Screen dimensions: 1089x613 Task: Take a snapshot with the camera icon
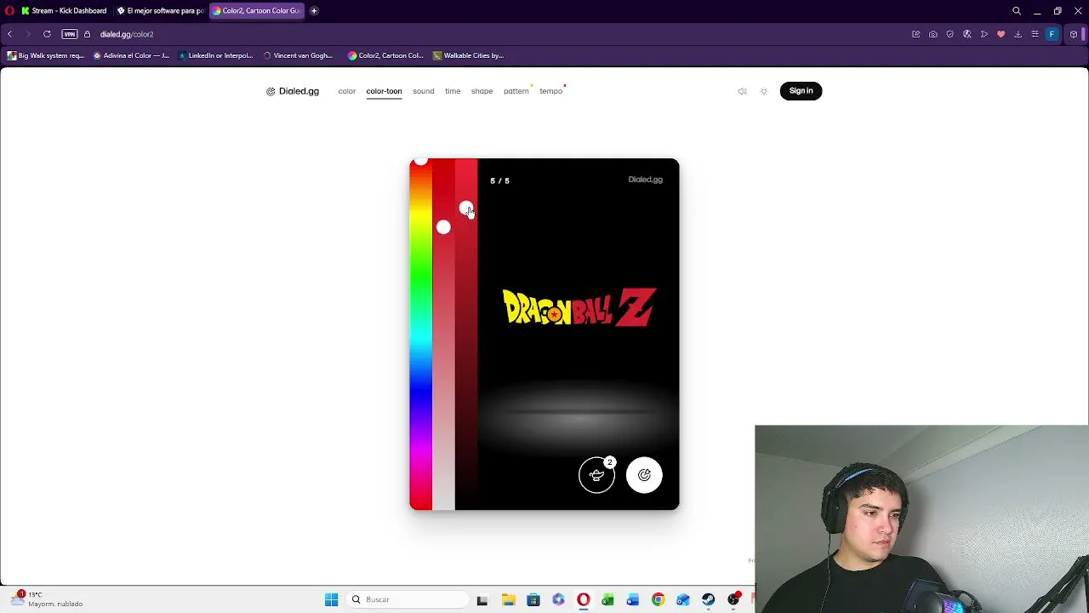[x=933, y=34]
